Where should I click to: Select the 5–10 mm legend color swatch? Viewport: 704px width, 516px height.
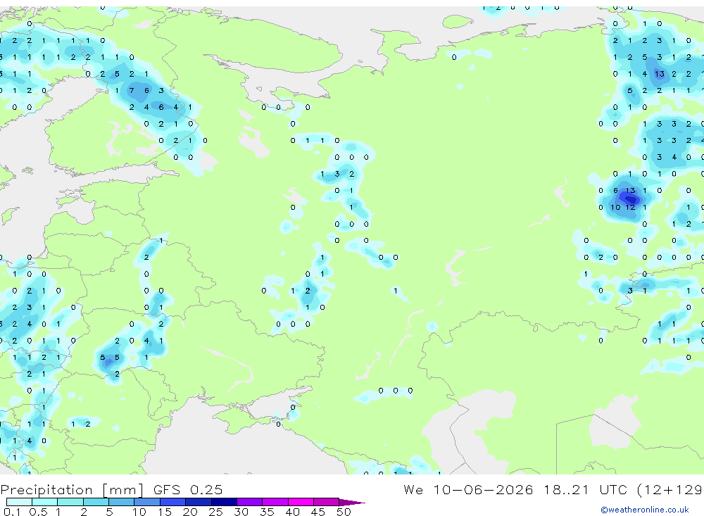(122, 502)
